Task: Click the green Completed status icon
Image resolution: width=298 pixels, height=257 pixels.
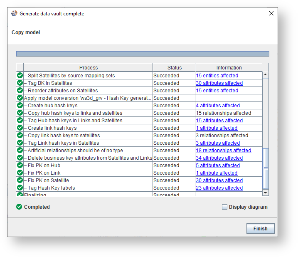Action: [19, 207]
